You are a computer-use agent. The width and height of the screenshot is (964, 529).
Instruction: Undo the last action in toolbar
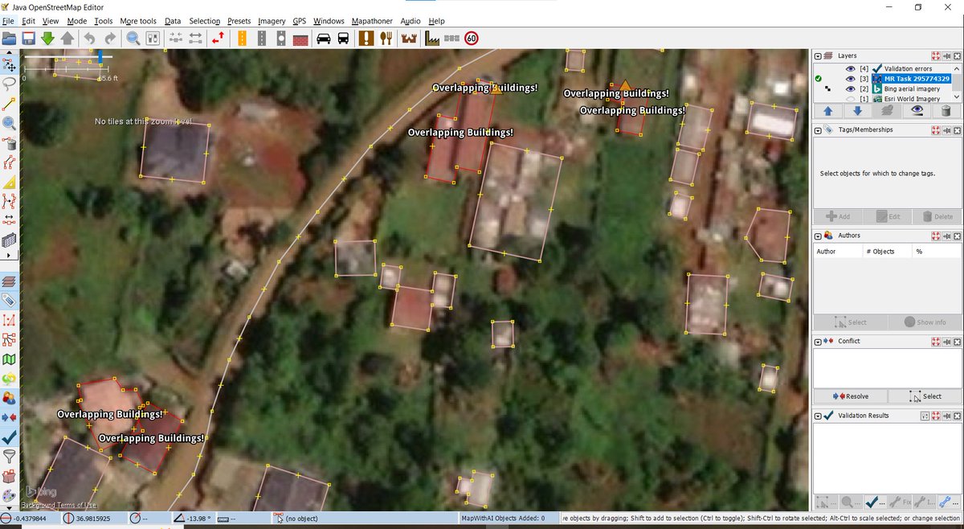(90, 38)
